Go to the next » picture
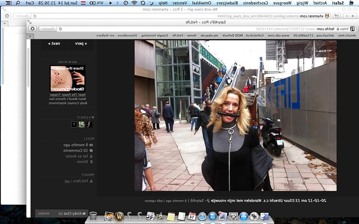The height and width of the screenshot is (224, 359). pyautogui.click(x=54, y=43)
